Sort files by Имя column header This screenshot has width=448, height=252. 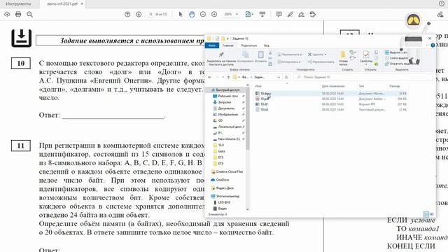[x=258, y=86]
